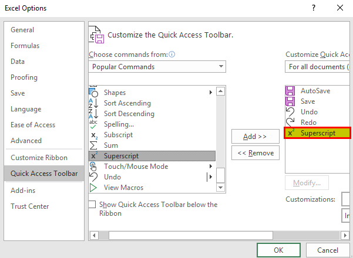Confirm with the OK button
The image size is (353, 258).
tap(278, 250)
